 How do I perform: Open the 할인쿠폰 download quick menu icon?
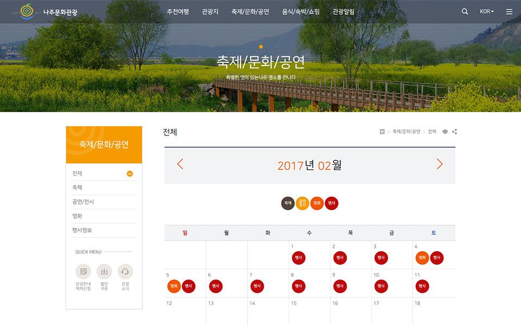click(104, 272)
